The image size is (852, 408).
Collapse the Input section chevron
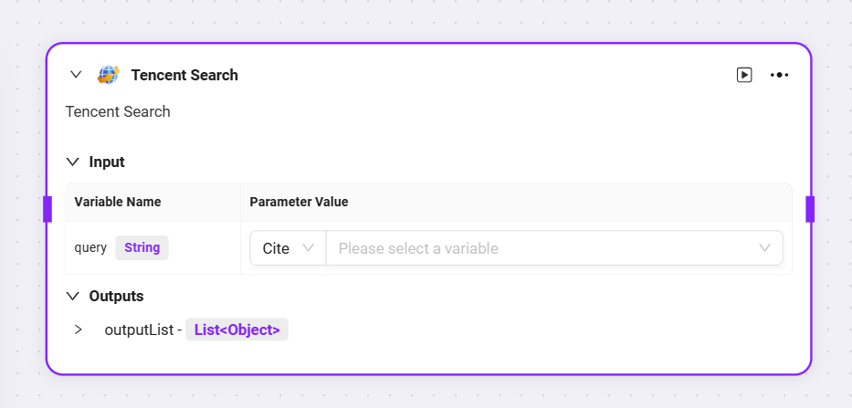coord(72,162)
